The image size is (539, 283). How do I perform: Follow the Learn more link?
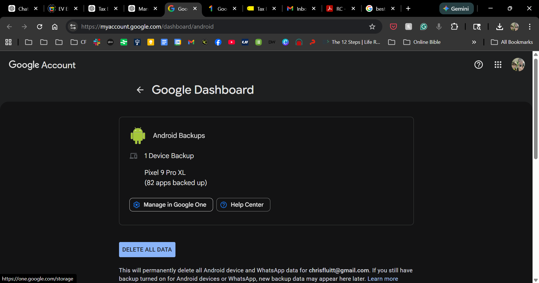point(383,279)
